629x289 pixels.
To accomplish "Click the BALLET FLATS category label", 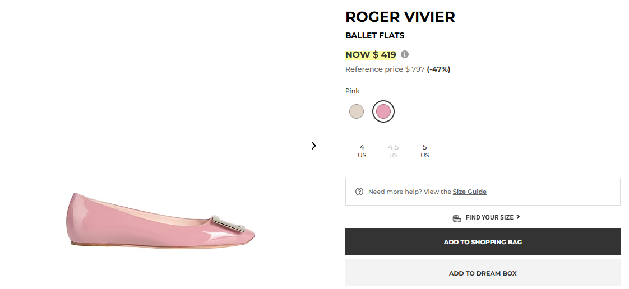I will [374, 35].
